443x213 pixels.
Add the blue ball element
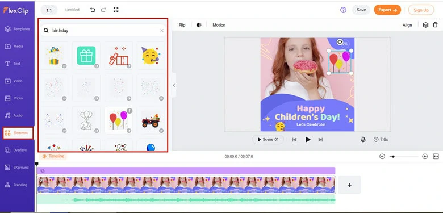pyautogui.click(x=151, y=147)
